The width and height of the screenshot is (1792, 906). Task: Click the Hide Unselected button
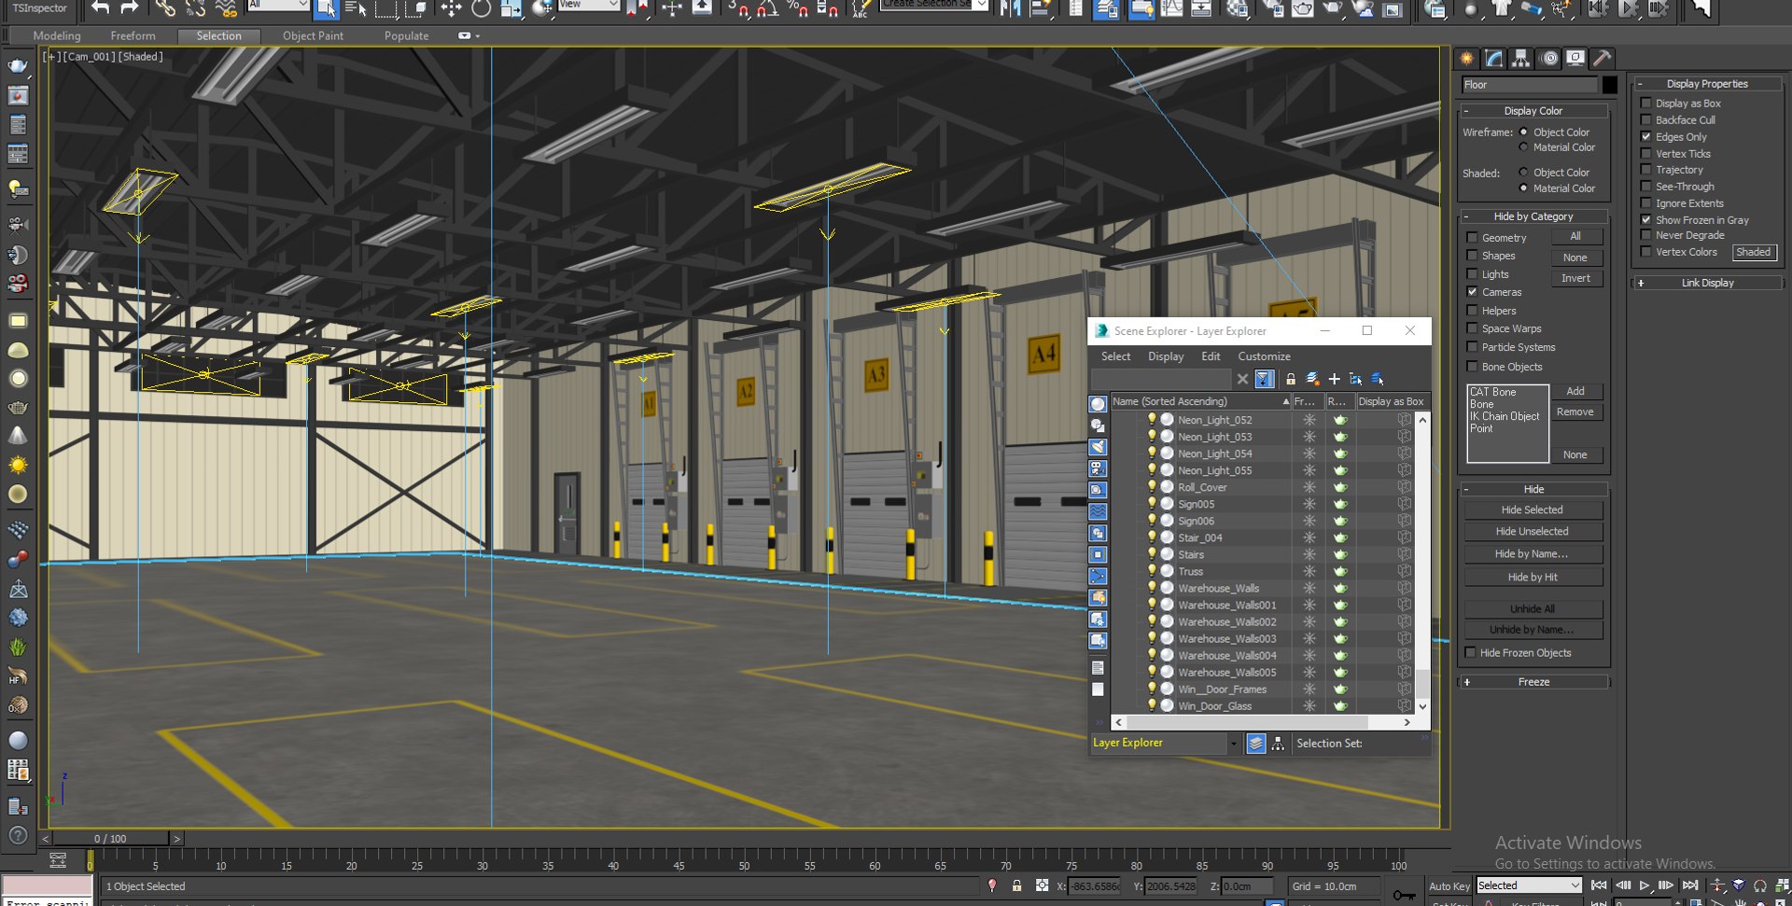point(1533,532)
